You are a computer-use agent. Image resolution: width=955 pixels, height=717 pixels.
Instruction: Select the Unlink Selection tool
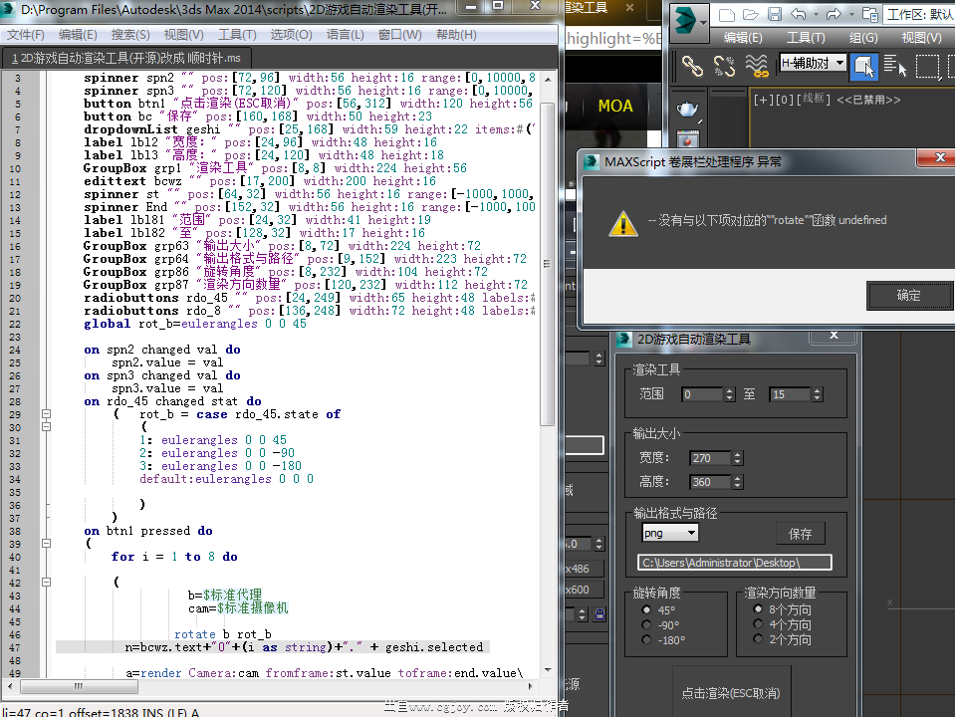(x=724, y=65)
